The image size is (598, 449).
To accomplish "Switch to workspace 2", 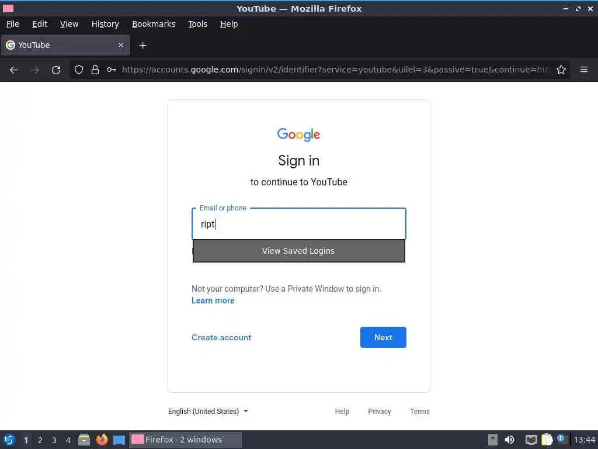I will 40,440.
